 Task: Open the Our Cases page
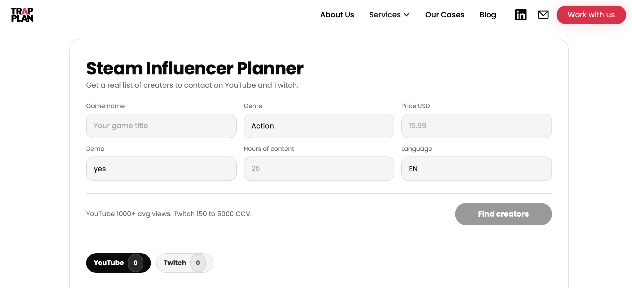tap(444, 15)
